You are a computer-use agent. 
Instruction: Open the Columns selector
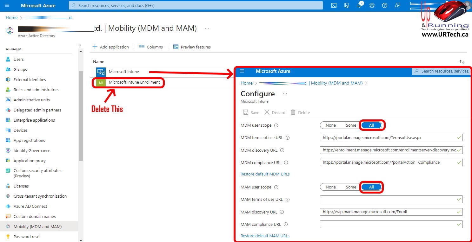pos(151,47)
